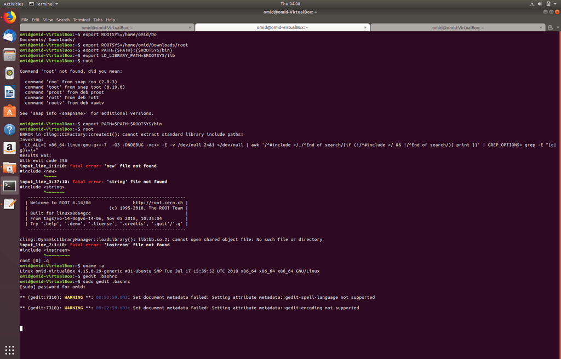Open LibreOffice Writer from the dock

[9, 92]
